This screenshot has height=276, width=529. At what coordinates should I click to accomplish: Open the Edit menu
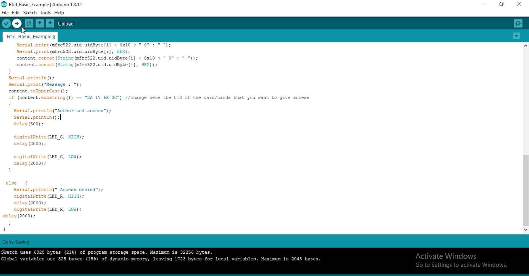pyautogui.click(x=16, y=13)
